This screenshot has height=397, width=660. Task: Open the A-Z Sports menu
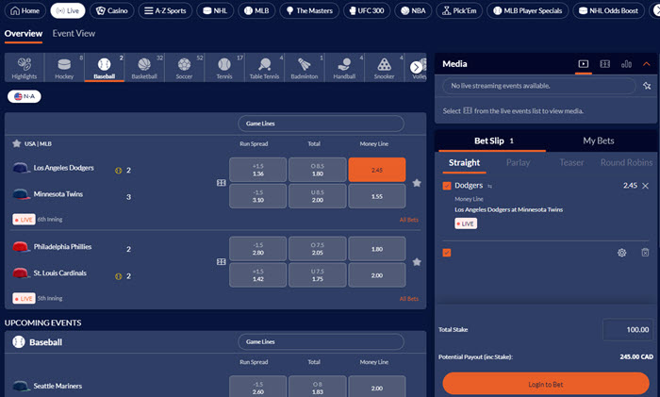pos(165,10)
